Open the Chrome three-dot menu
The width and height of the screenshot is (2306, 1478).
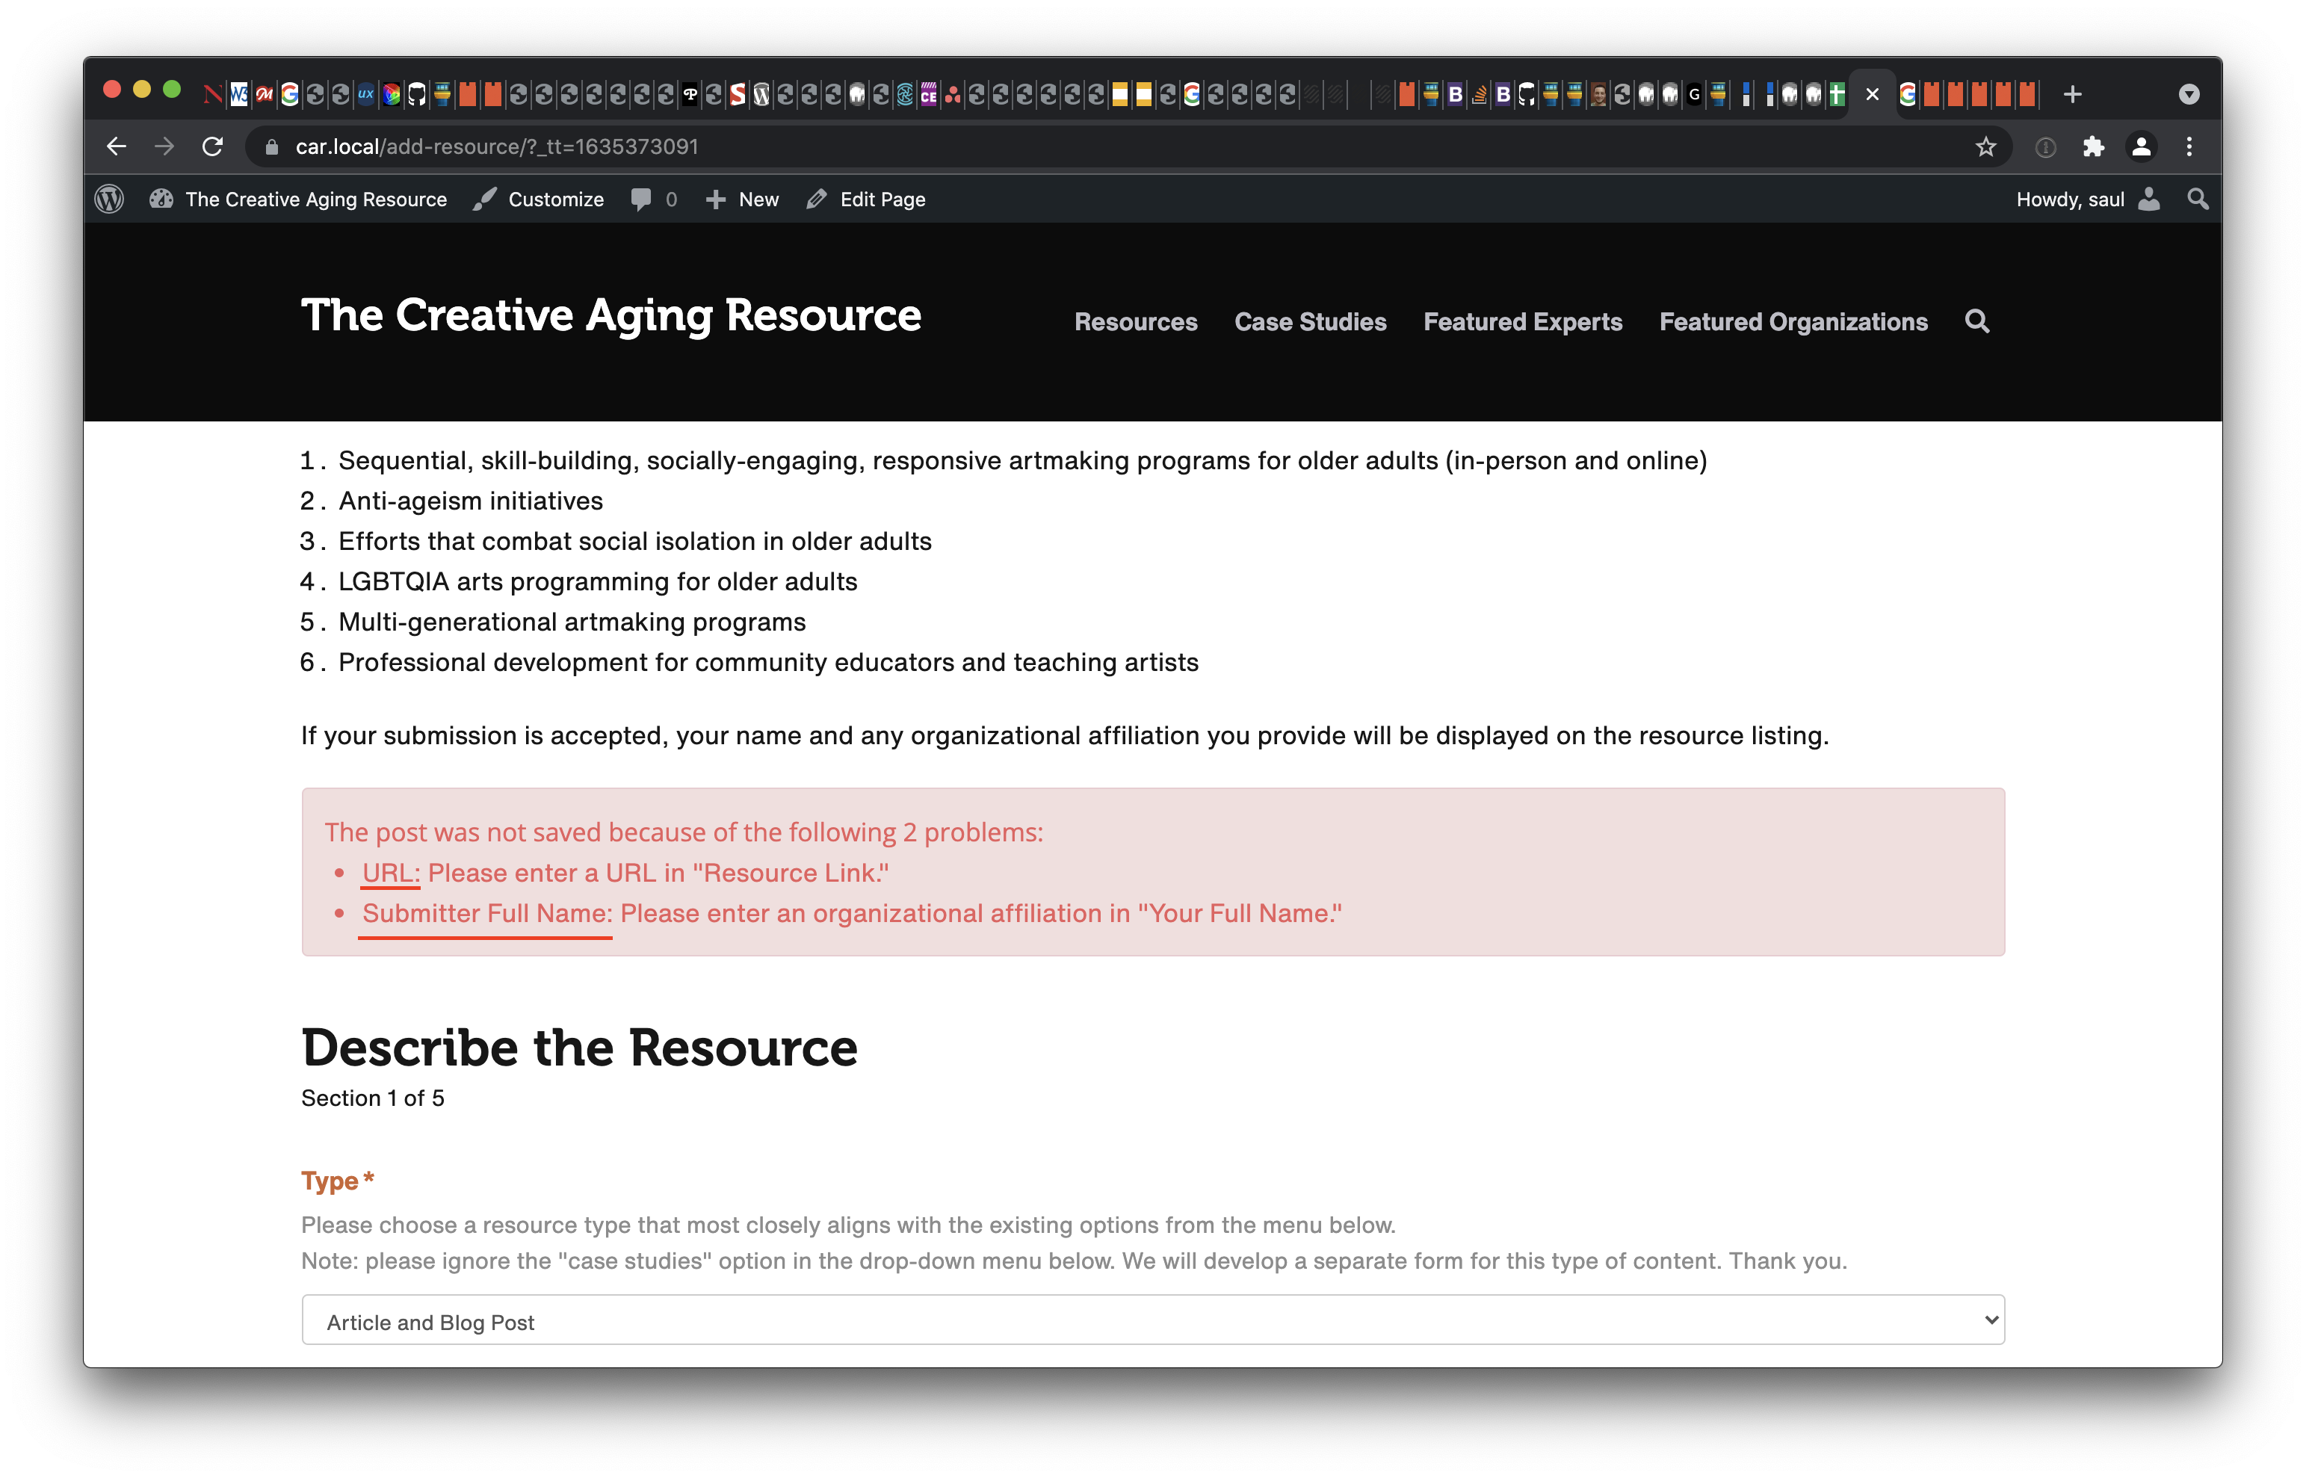point(2189,147)
